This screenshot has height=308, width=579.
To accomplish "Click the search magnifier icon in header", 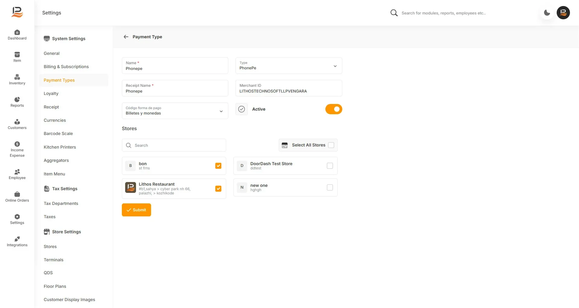I will pyautogui.click(x=394, y=13).
